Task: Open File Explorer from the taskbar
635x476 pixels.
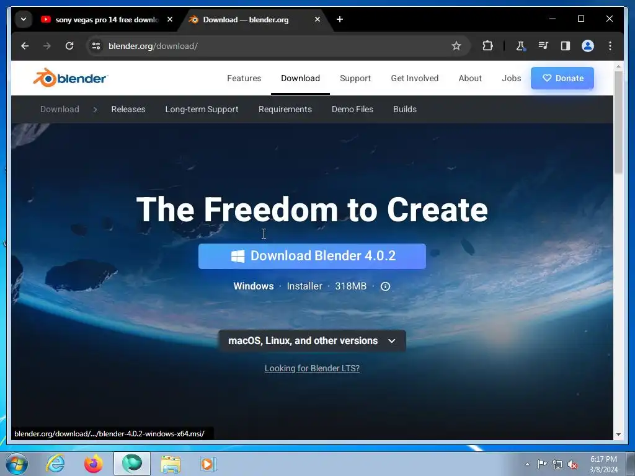Action: (x=171, y=464)
